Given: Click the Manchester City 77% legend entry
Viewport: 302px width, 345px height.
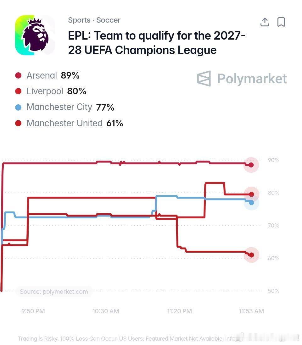Looking at the screenshot, I should 64,107.
